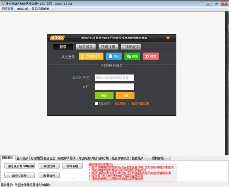Open the 登录问题反馈 link
The width and height of the screenshot is (229, 187).
coord(140,103)
